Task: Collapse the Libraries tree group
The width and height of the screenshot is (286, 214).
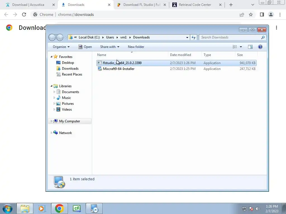Action: (51, 86)
